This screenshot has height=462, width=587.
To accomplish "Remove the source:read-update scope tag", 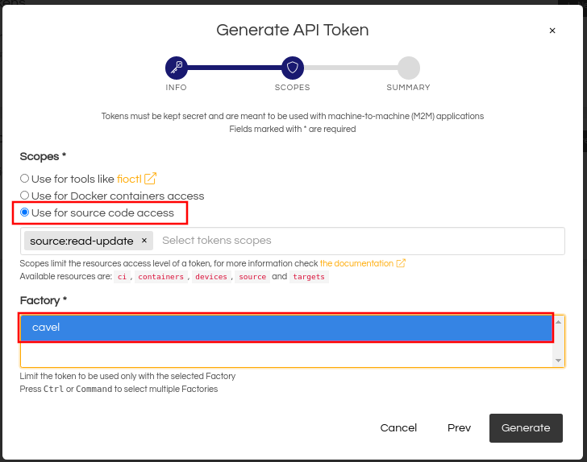I will tap(144, 241).
